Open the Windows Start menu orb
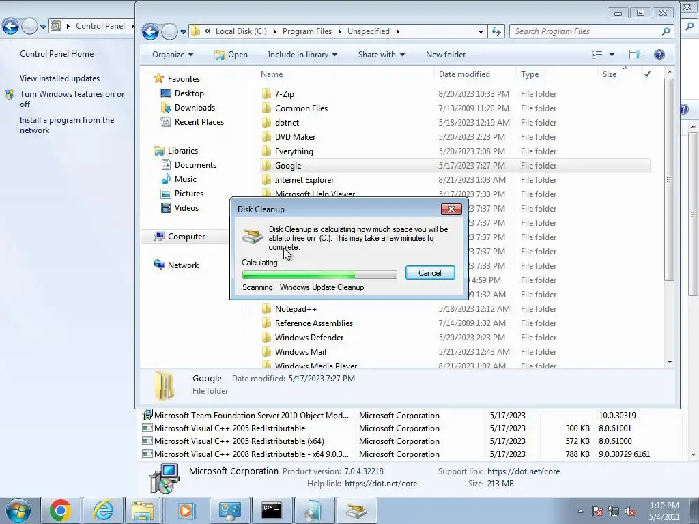Screen dimensions: 699x524 click(18, 510)
